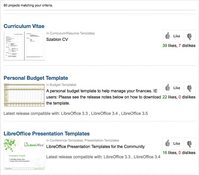Like LibreOffice Presentation Templates project
199x175 pixels.
point(173,143)
